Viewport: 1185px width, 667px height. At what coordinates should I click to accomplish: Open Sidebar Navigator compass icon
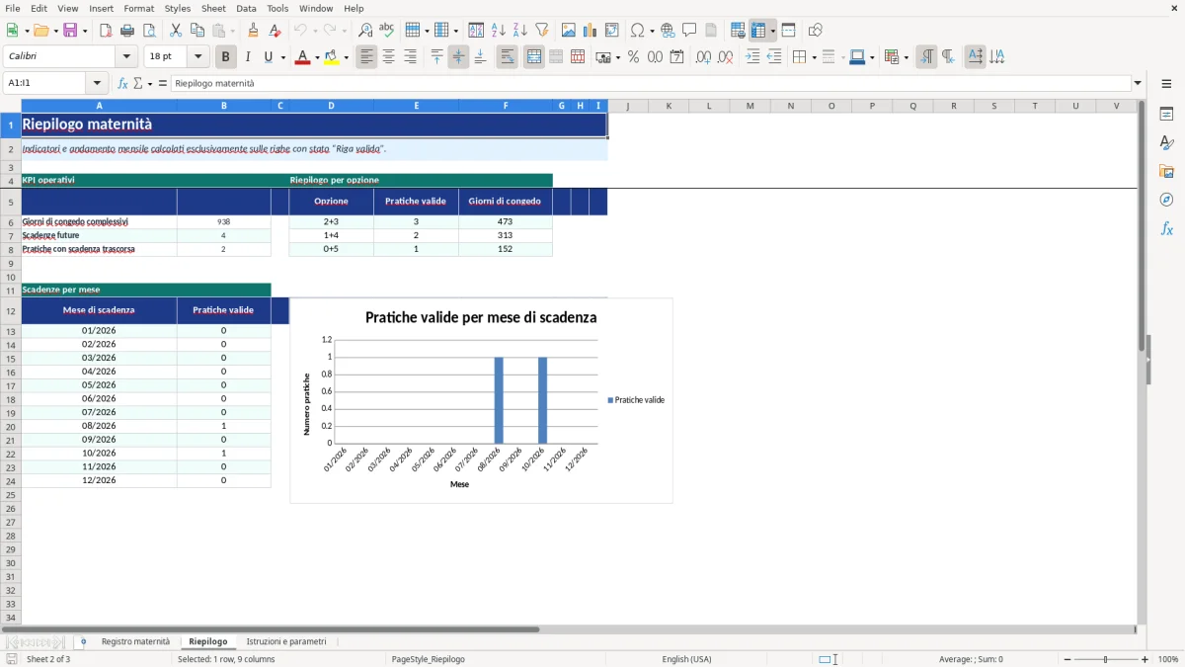click(1166, 200)
